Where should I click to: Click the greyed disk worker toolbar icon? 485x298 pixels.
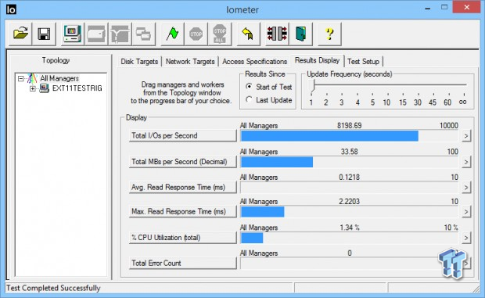(x=96, y=34)
